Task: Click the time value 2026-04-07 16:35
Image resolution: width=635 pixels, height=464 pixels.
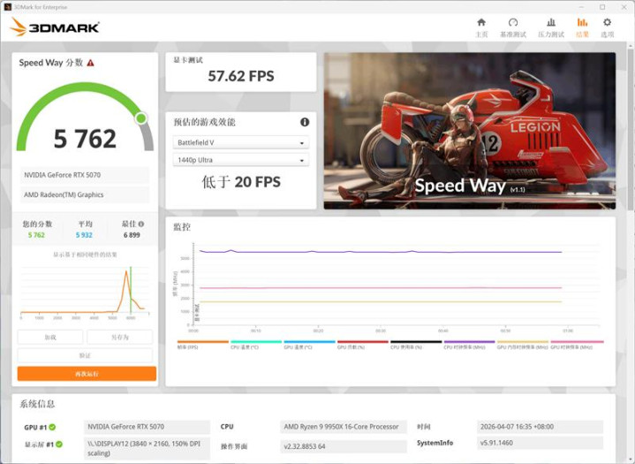Action: [x=541, y=427]
